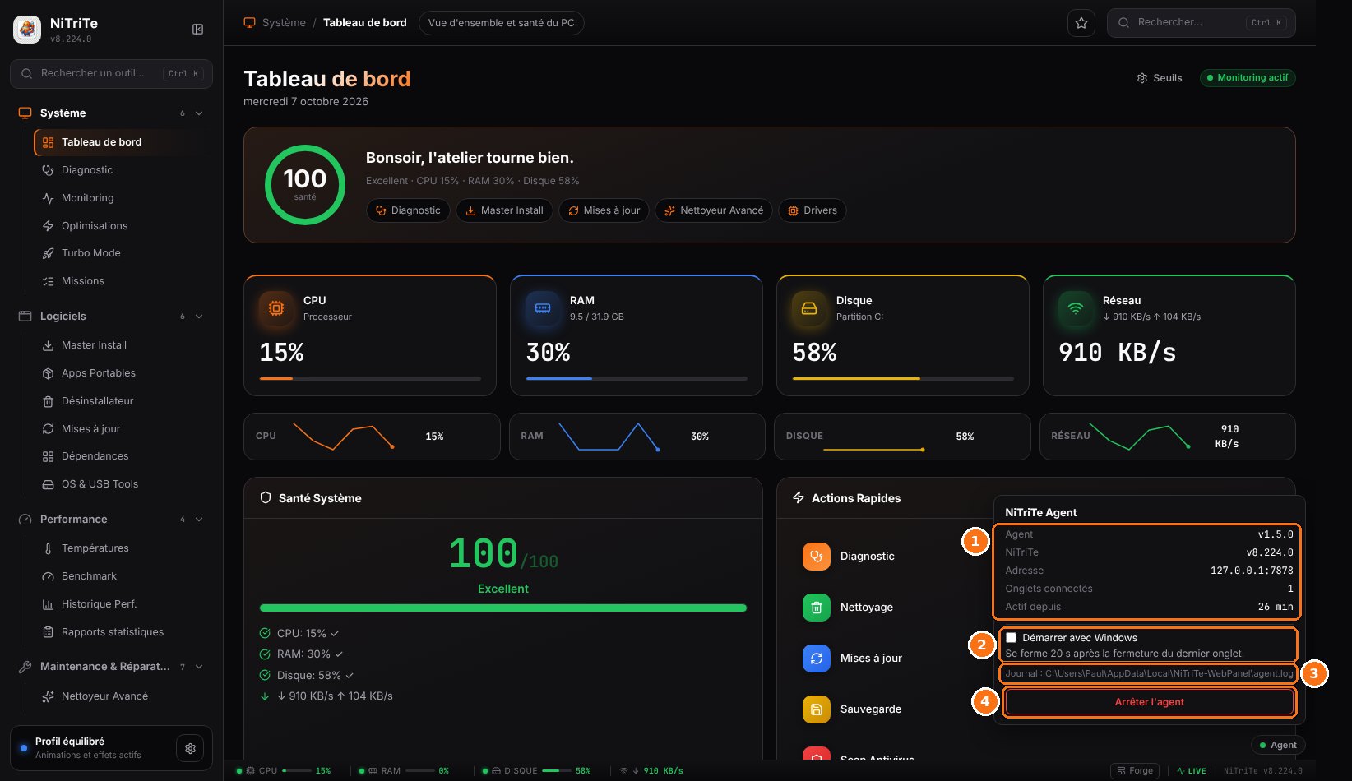
Task: Launch Diagnostic from the welcome banner
Action: pyautogui.click(x=408, y=210)
